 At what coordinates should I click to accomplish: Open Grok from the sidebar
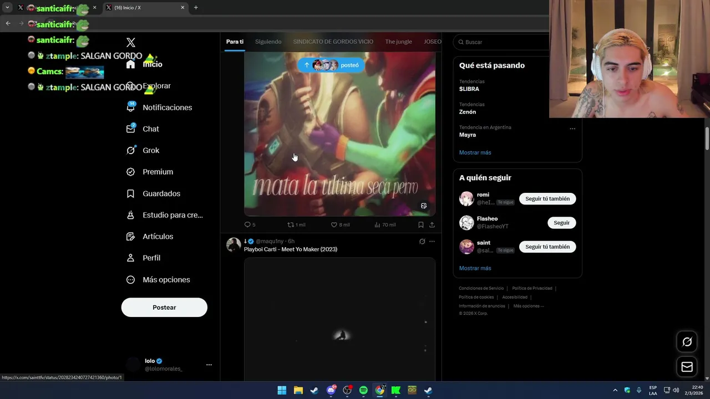click(143, 150)
